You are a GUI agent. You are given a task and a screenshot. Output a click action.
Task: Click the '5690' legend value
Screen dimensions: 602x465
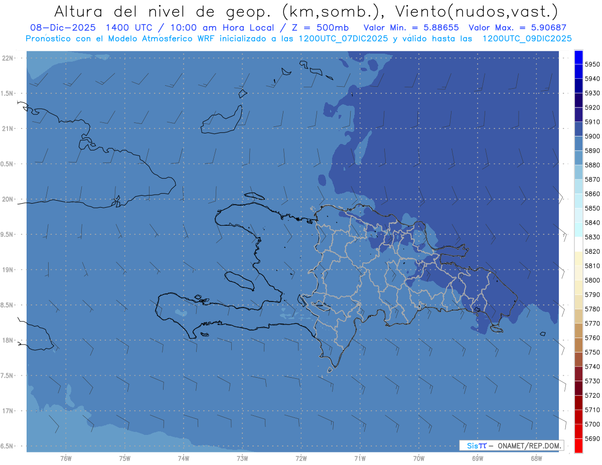592,438
